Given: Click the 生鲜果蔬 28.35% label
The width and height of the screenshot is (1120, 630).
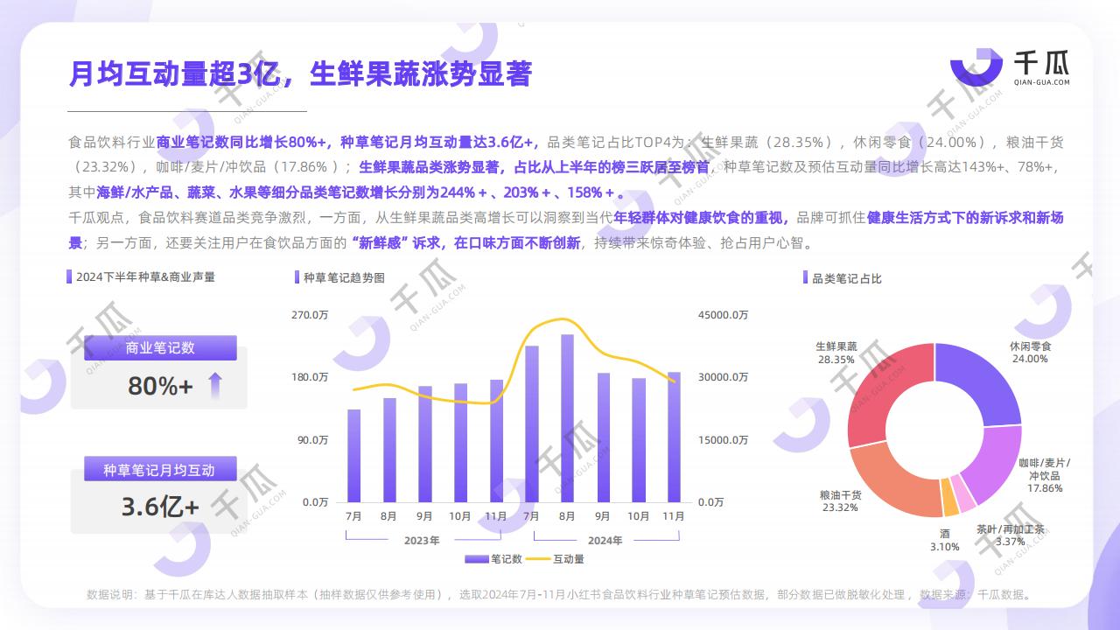Looking at the screenshot, I should tap(836, 353).
